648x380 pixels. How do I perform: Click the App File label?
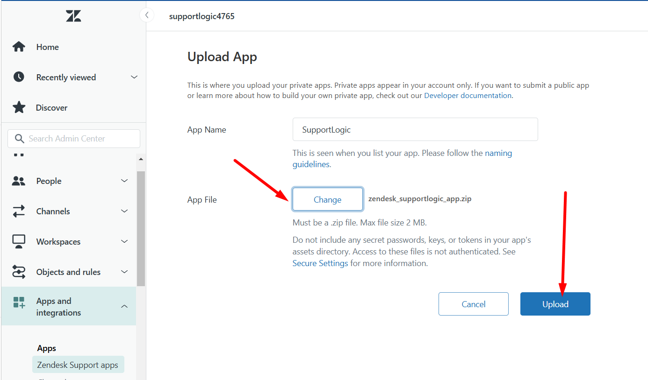point(202,200)
